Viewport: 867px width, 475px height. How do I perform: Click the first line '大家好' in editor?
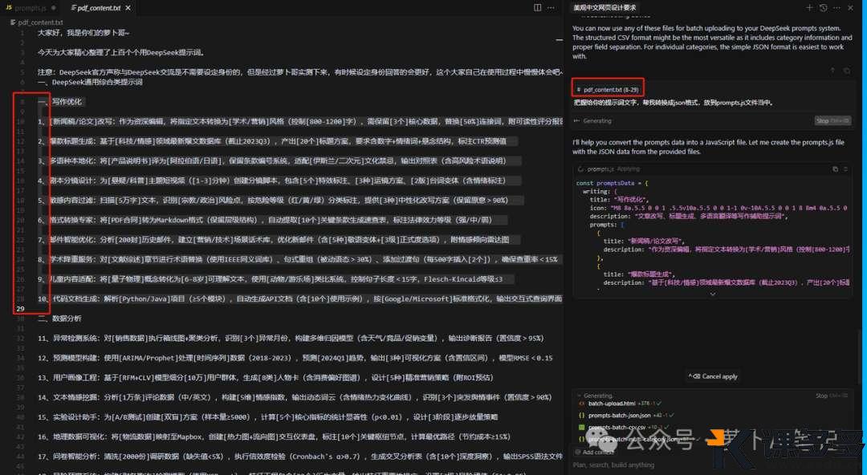click(83, 33)
